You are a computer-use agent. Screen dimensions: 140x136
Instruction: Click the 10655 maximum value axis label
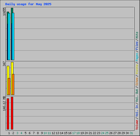pyautogui.click(x=4, y=11)
